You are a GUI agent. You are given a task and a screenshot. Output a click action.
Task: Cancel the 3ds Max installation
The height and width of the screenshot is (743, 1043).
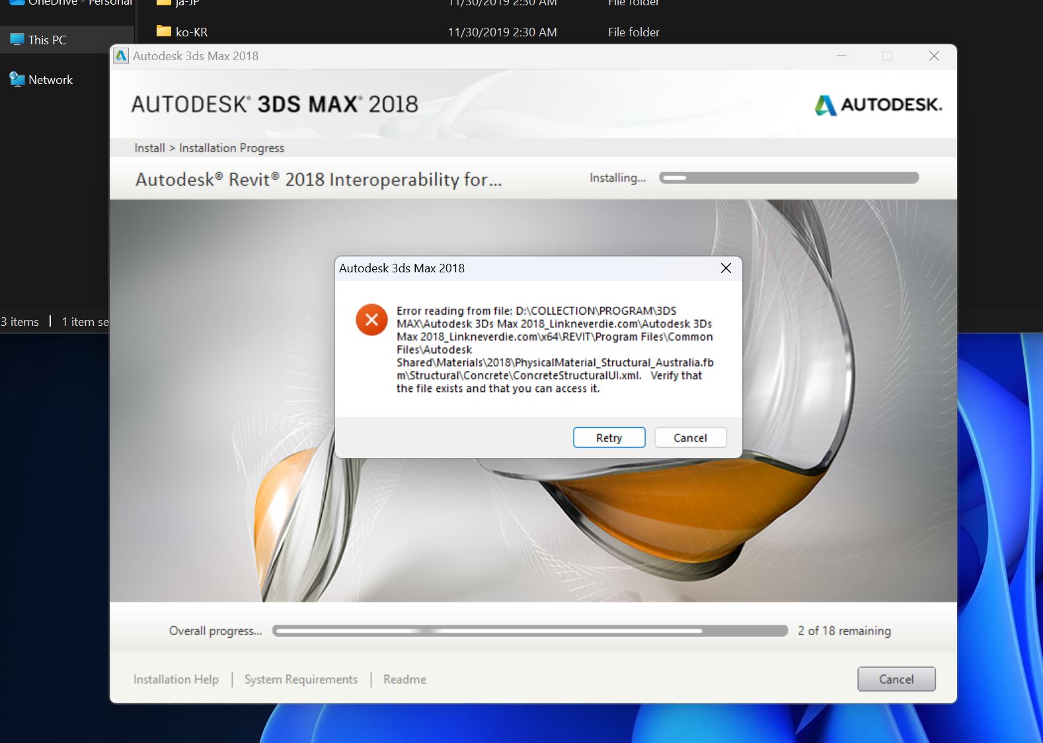click(896, 679)
